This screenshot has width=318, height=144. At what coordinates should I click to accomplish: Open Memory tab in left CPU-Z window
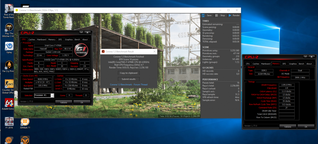[x=52, y=39]
